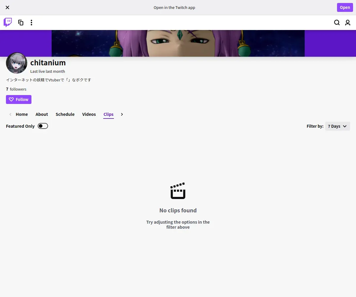Open the Videos tab
The height and width of the screenshot is (297, 356).
click(x=89, y=114)
